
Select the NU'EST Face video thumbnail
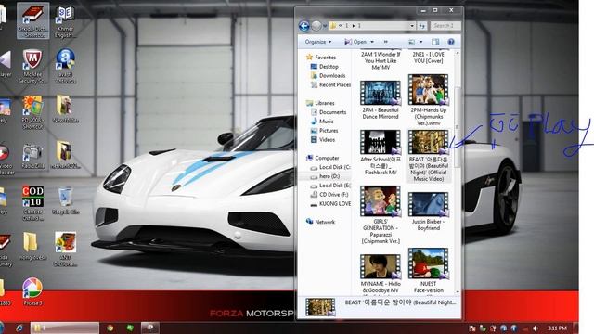tap(428, 263)
